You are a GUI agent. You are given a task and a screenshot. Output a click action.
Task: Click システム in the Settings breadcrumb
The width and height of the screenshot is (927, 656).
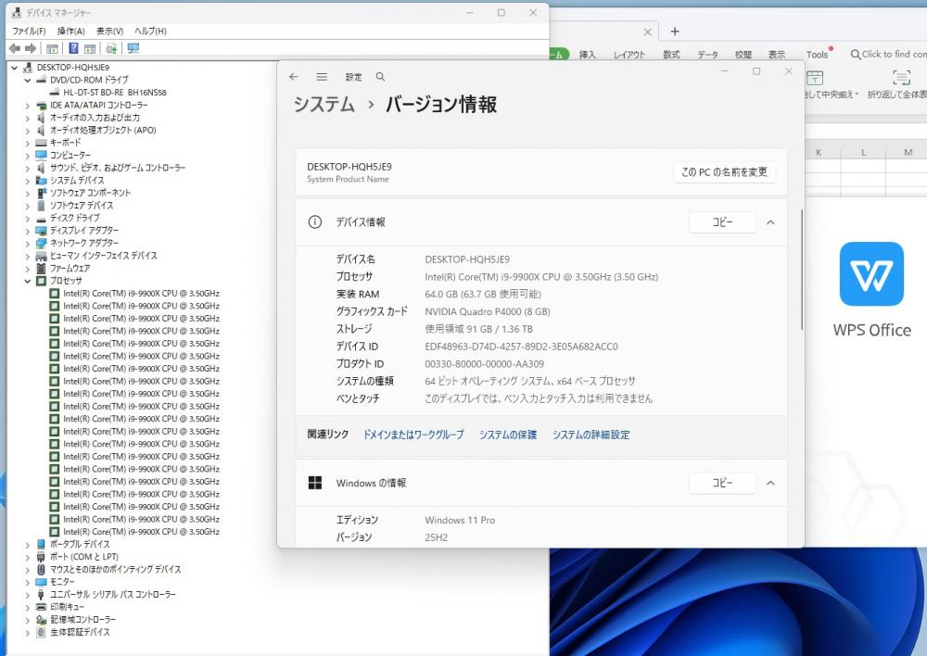pyautogui.click(x=324, y=105)
